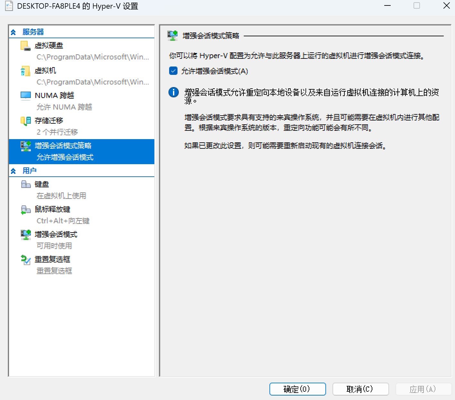The image size is (455, 400).
Task: Toggle the 允许增强会话模式(A) checkbox
Action: 173,71
